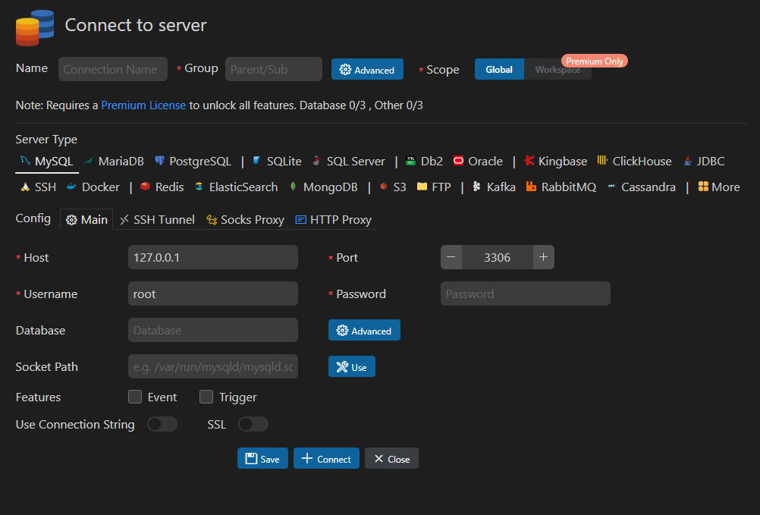Screen dimensions: 760x515
Task: Open the Main config tab
Action: (x=86, y=219)
